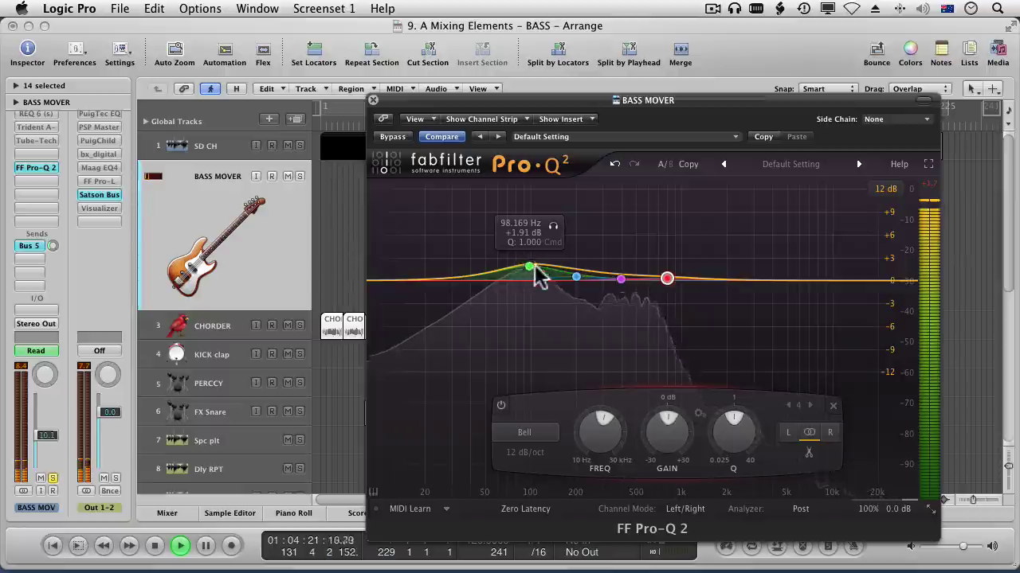Open the Default Setting preset dropdown
Image resolution: width=1020 pixels, height=573 pixels.
point(626,137)
